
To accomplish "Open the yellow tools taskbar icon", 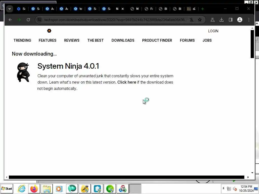I will click(84, 188).
